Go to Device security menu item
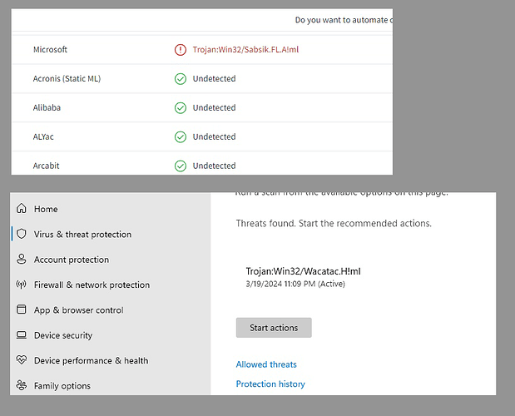This screenshot has height=416, width=515. [63, 335]
